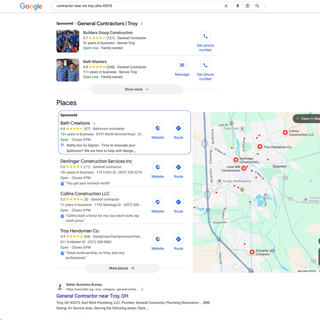The image size is (320, 320).
Task: Open General Contractor near Troy, OH link
Action: (92, 296)
